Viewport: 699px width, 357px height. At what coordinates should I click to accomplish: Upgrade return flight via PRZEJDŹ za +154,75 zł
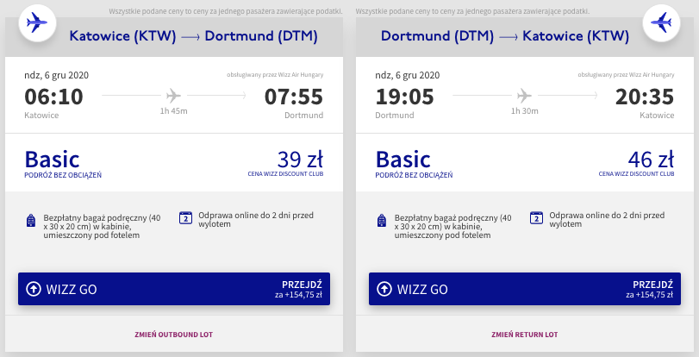[649, 289]
